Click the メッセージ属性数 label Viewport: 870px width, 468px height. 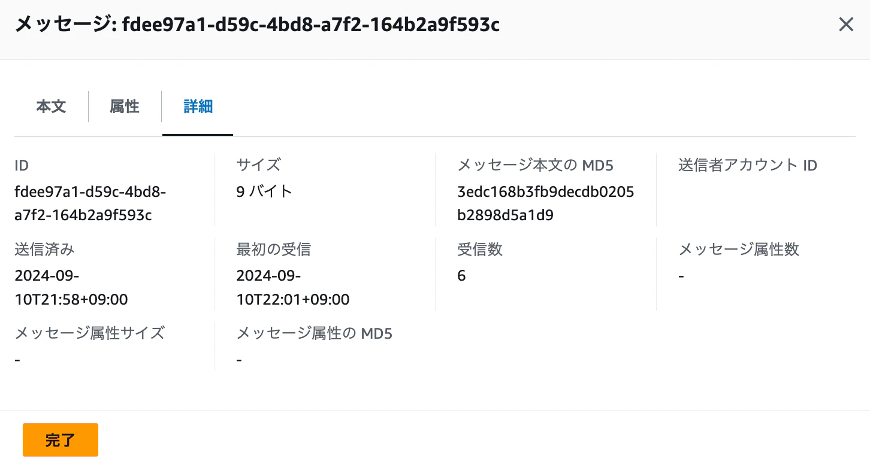[739, 249]
